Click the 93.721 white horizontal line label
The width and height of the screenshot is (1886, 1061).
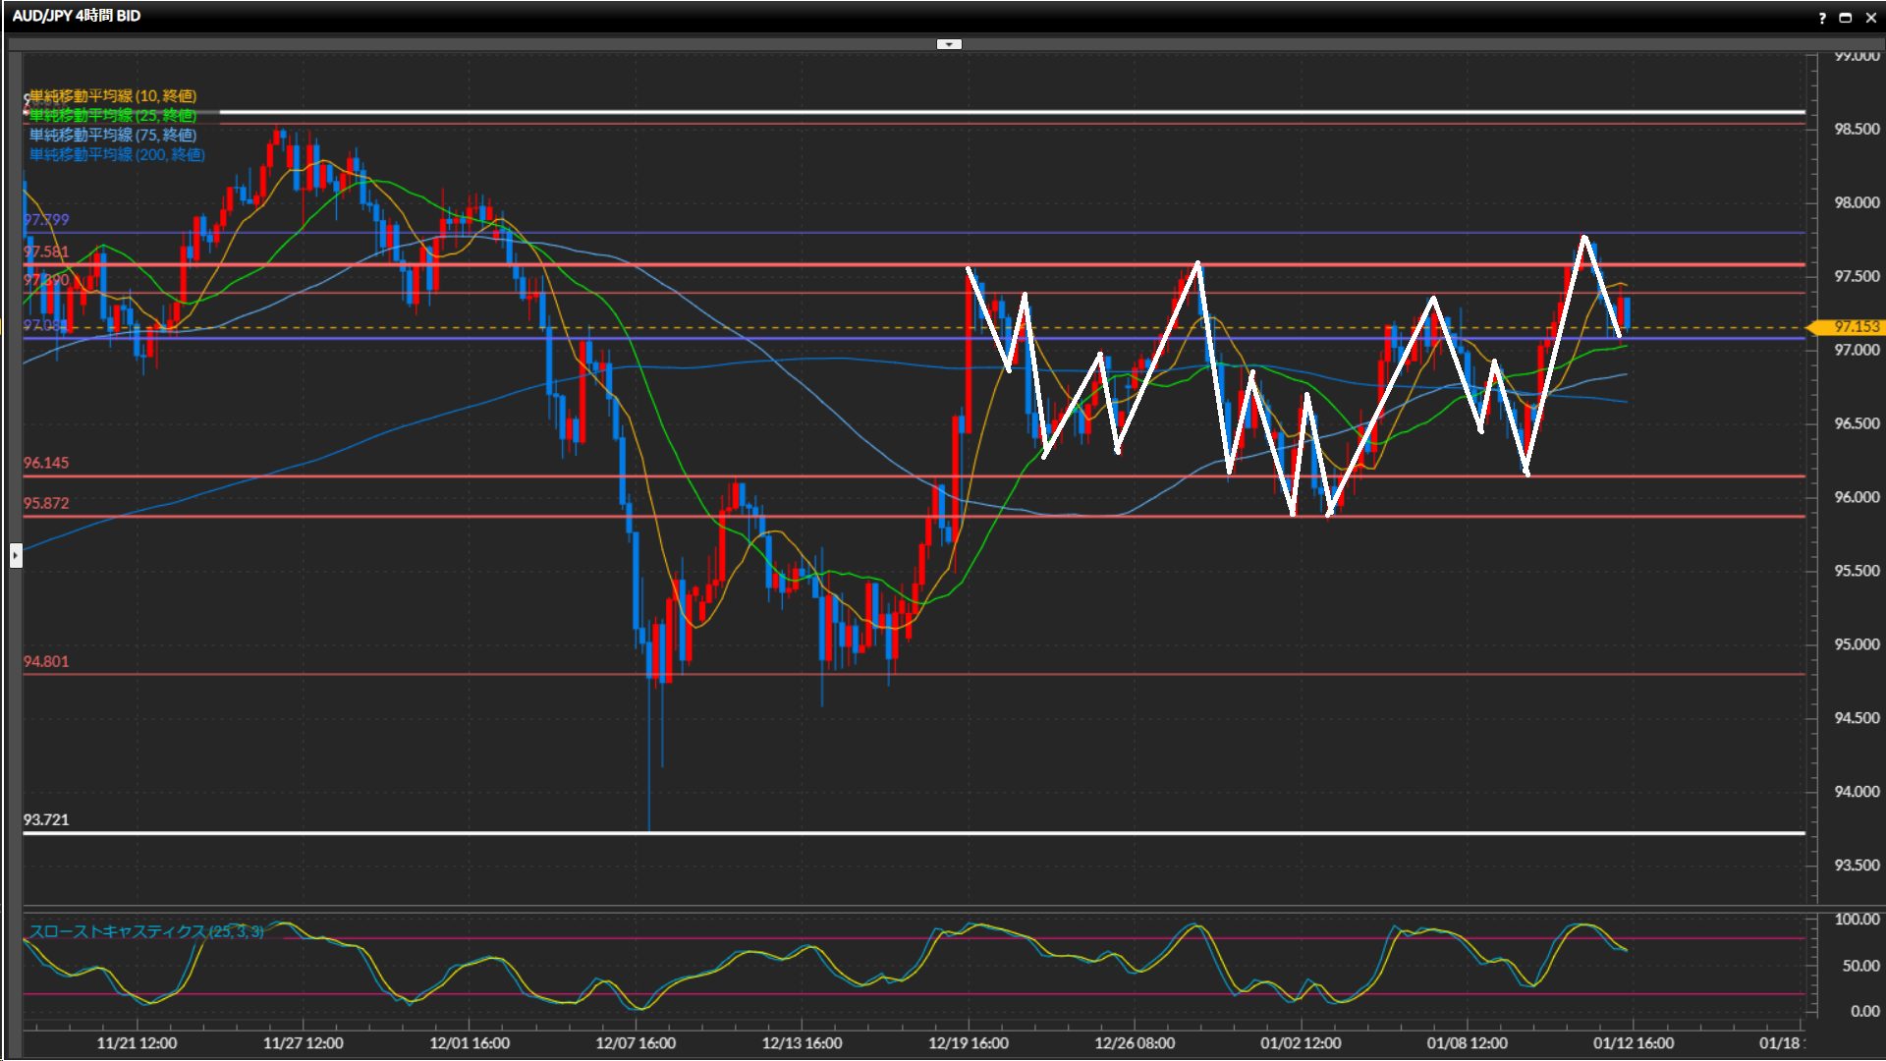pos(46,819)
